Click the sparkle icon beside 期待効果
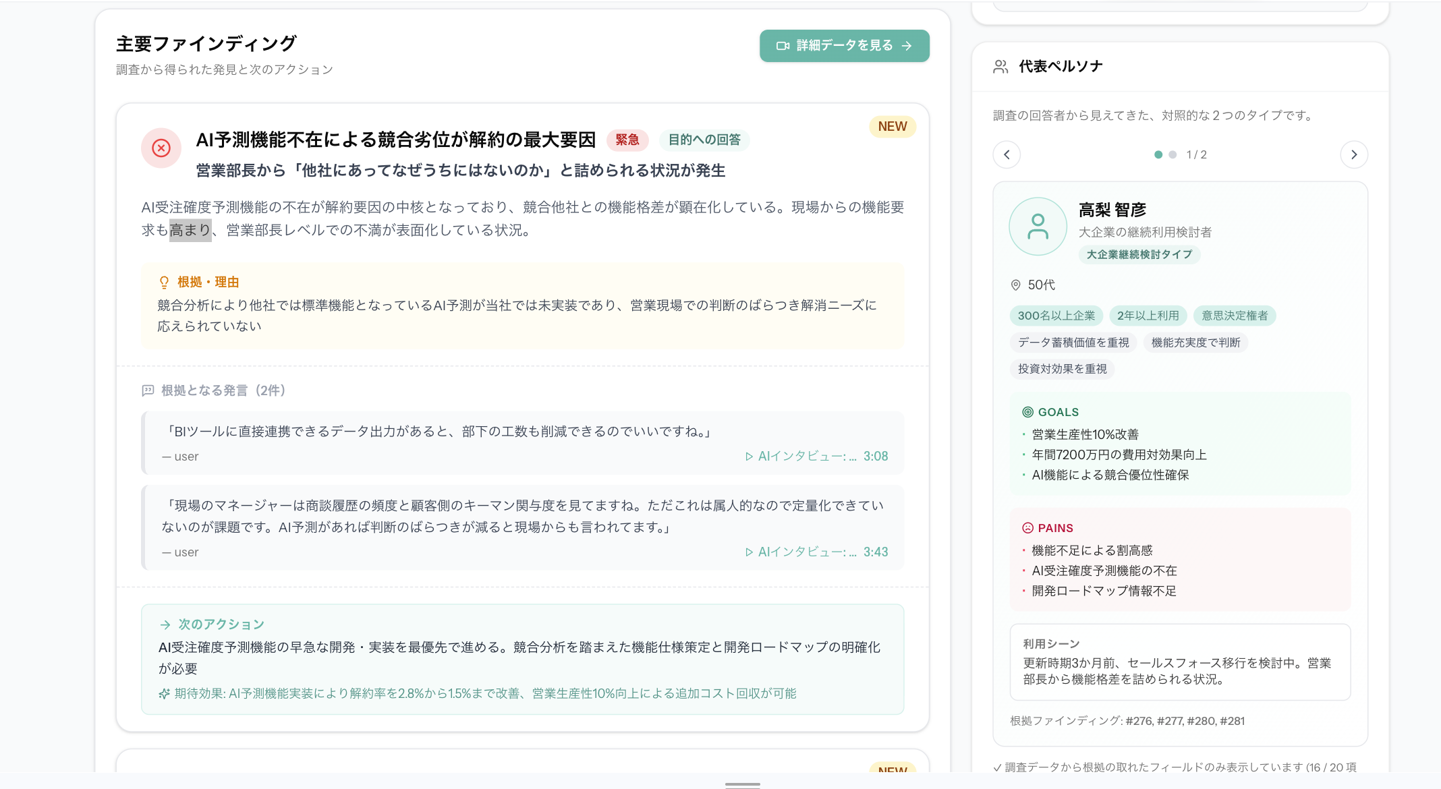The width and height of the screenshot is (1441, 789). 164,694
